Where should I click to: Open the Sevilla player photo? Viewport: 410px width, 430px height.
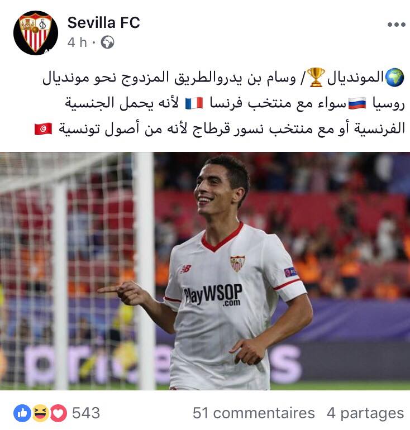point(205,271)
